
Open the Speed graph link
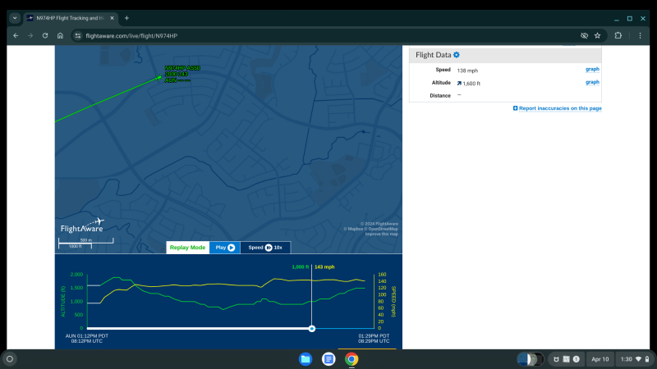591,70
